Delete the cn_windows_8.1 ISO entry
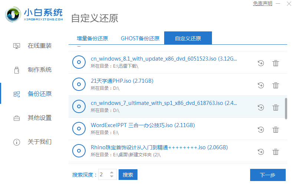 pyautogui.click(x=275, y=63)
